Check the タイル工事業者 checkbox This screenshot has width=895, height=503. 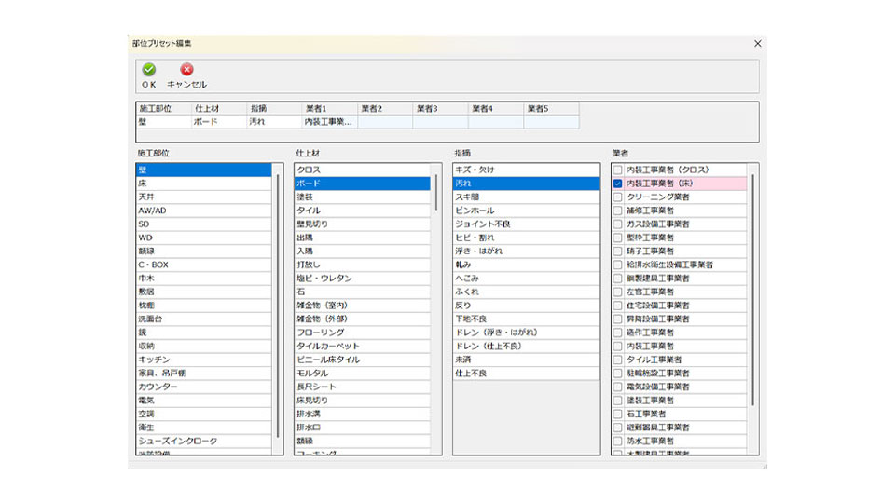617,360
